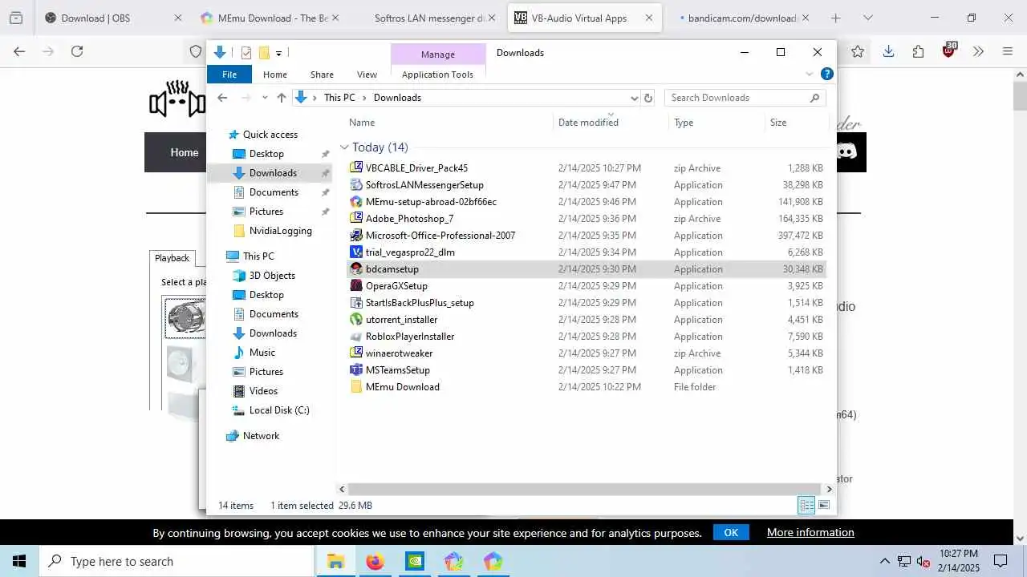The image size is (1027, 577).
Task: Open Firefox extensions puzzle icon
Action: 919,51
